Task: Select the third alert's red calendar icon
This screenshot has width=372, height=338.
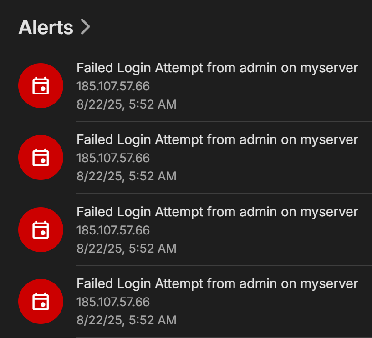Action: point(41,229)
